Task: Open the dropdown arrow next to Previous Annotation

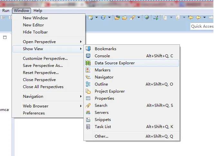Action: [x=184, y=17]
